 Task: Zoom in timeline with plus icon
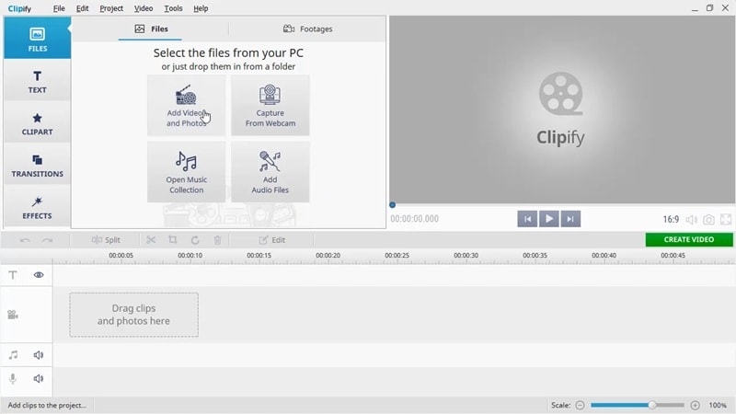tap(696, 405)
